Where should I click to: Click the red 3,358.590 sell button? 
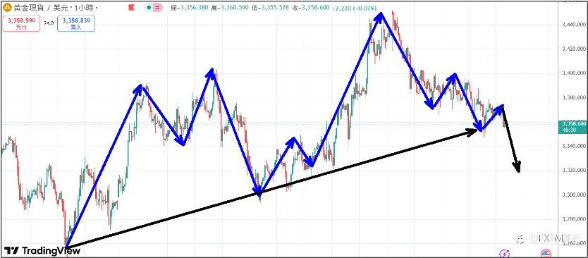[21, 23]
